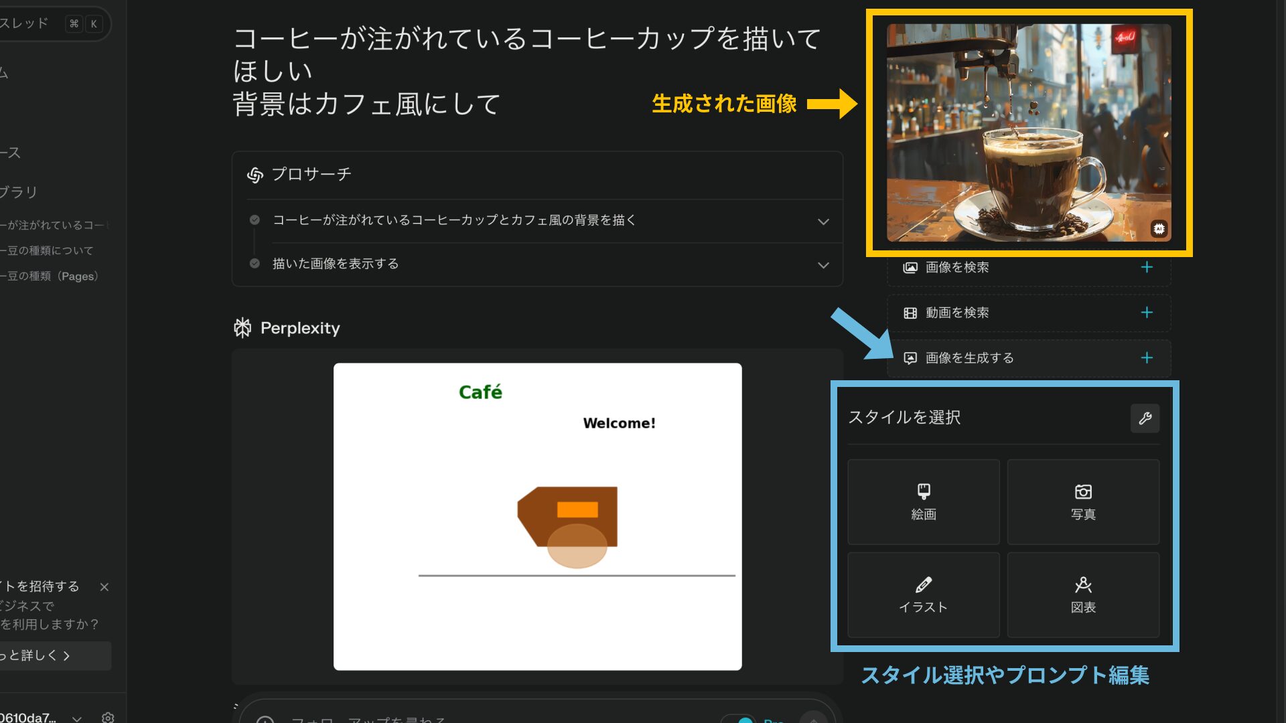1286x723 pixels.
Task: Open the prompt editing wrench icon
Action: click(1145, 418)
